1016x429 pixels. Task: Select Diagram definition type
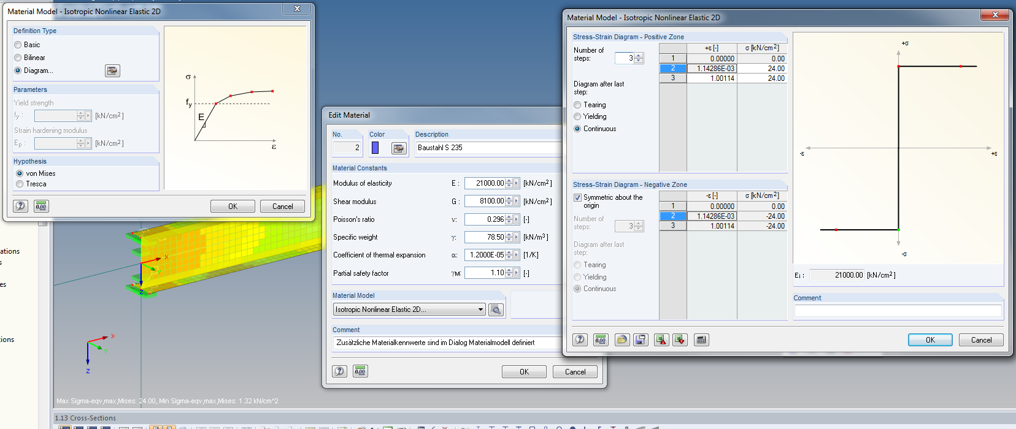tap(18, 70)
